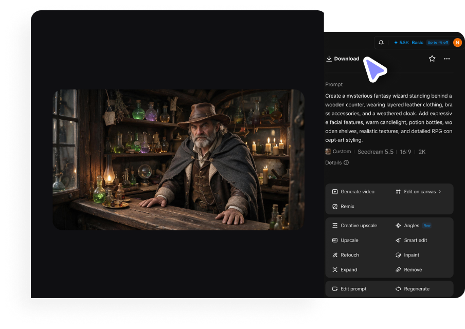Click Edit prompt
The width and height of the screenshot is (465, 329).
[349, 289]
